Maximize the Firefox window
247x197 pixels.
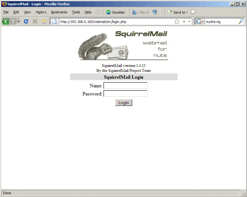click(237, 4)
